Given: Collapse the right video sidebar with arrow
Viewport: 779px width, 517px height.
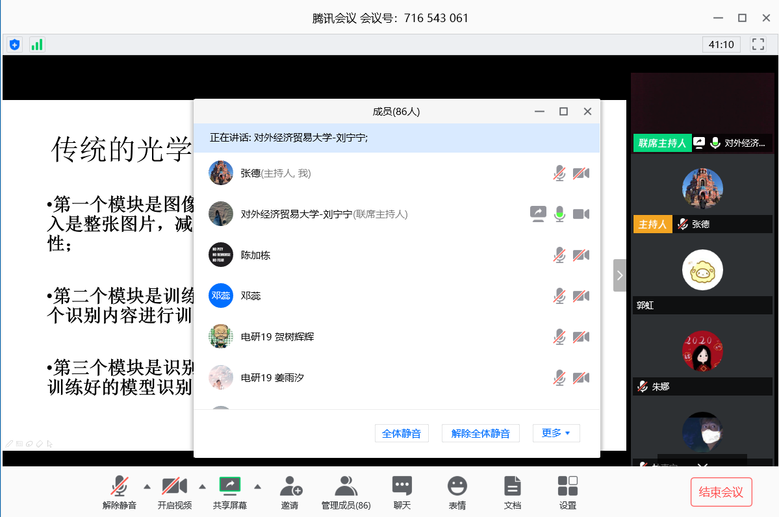Looking at the screenshot, I should pyautogui.click(x=620, y=275).
